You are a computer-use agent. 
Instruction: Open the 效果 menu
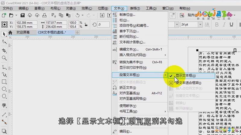pos(87,8)
